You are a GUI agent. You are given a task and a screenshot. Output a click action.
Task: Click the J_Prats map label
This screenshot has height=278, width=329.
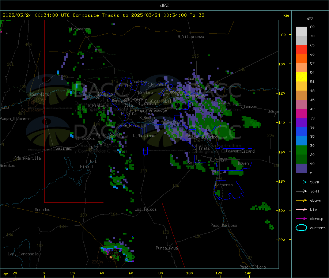click(x=203, y=148)
